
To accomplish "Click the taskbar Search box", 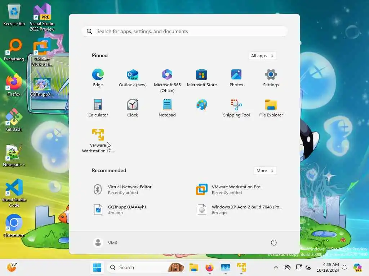I will click(x=146, y=267).
